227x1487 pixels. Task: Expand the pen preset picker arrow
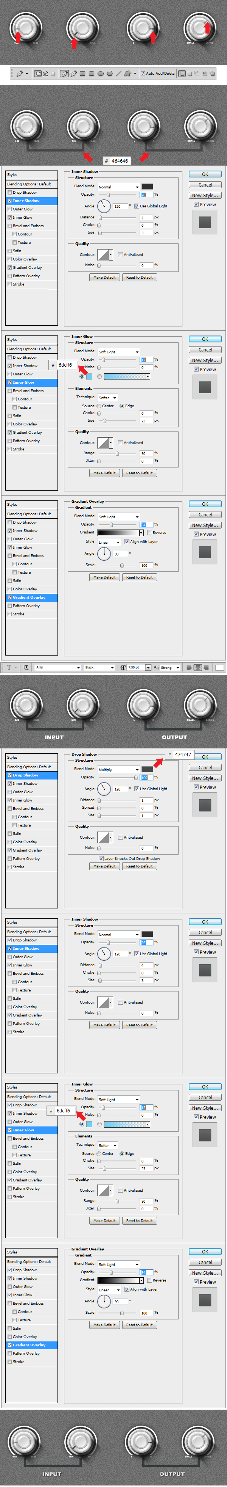(26, 73)
